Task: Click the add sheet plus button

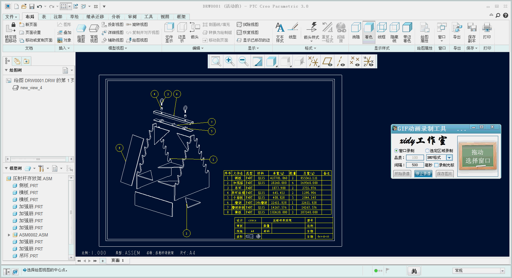Action: (x=103, y=261)
